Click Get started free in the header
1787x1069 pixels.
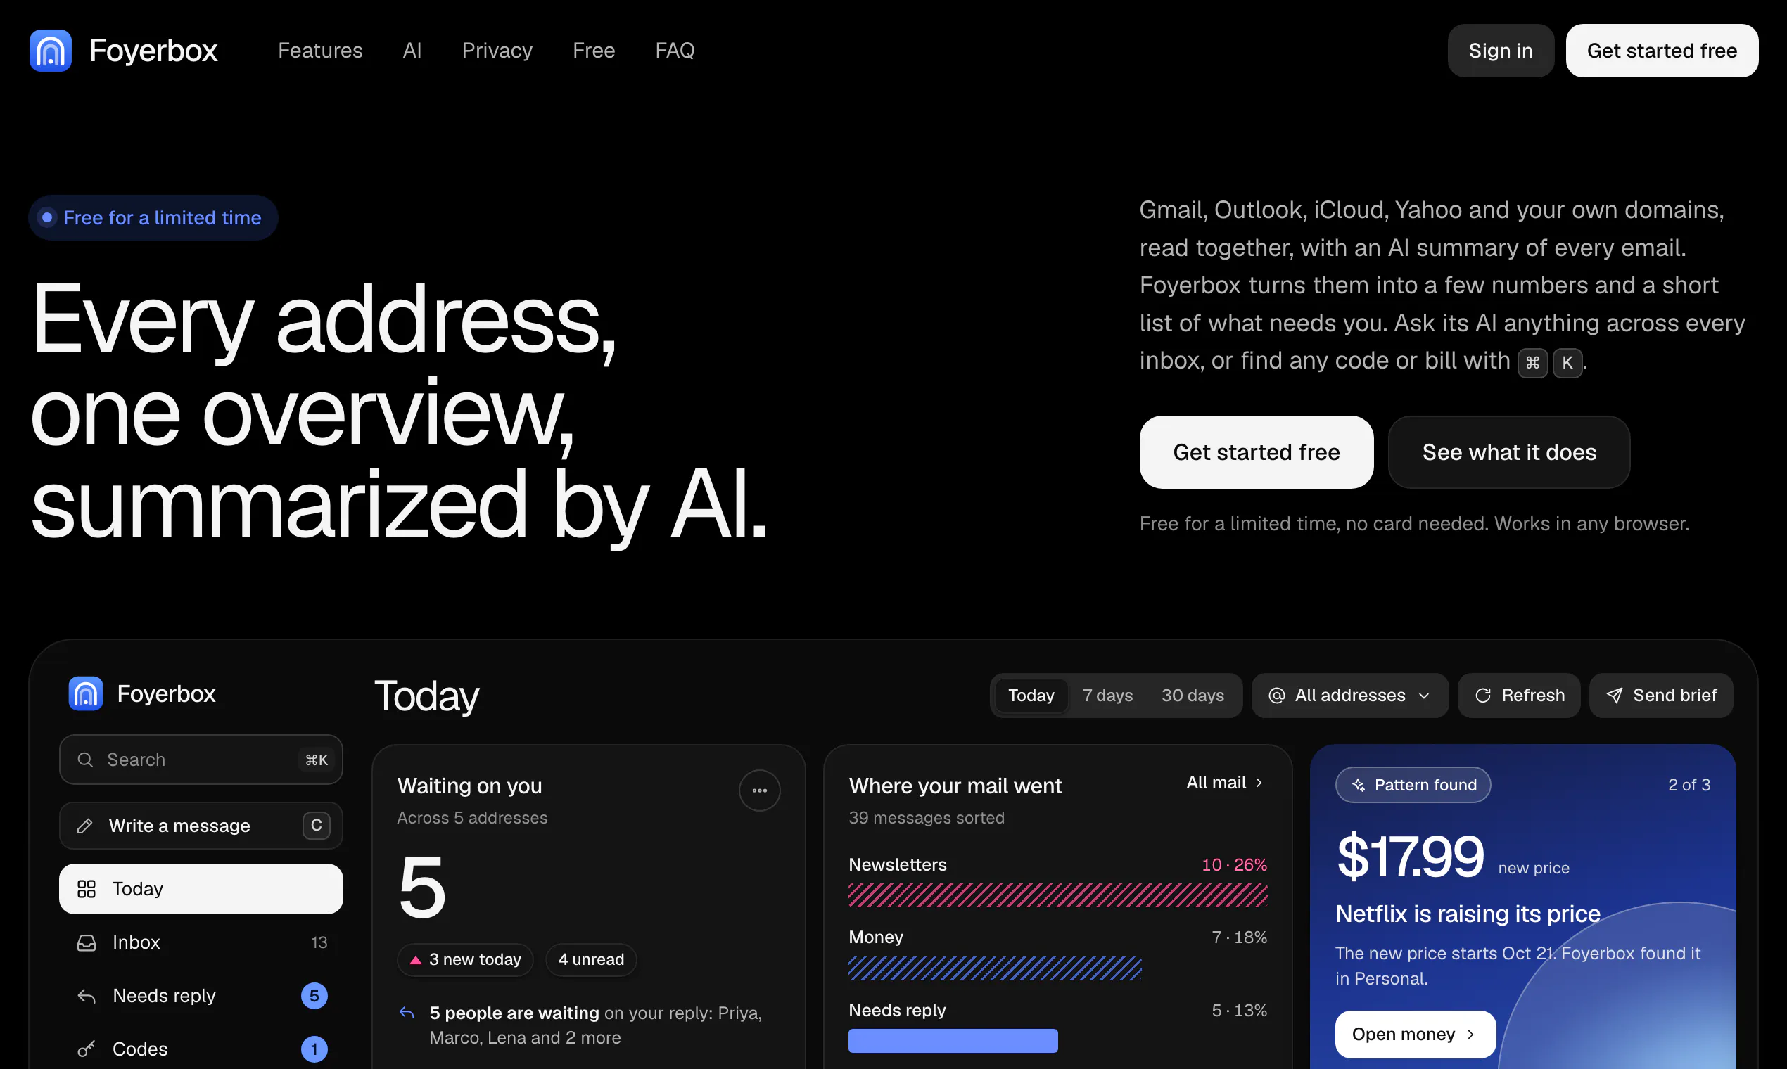click(1662, 51)
